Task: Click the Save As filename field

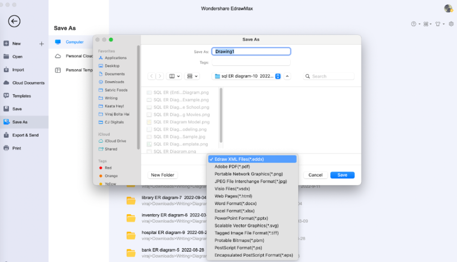Action: (x=251, y=52)
